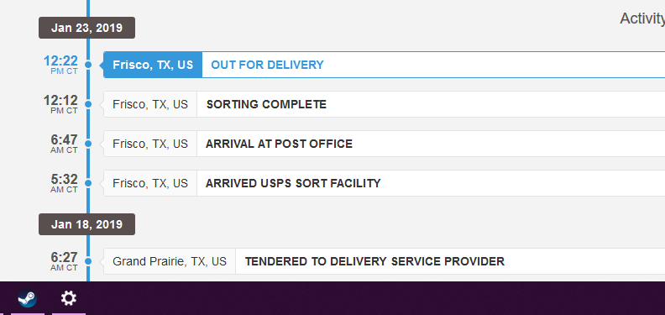Click Tendered to Delivery Service Provider entry
Screen dimensions: 665x315
coord(384,261)
